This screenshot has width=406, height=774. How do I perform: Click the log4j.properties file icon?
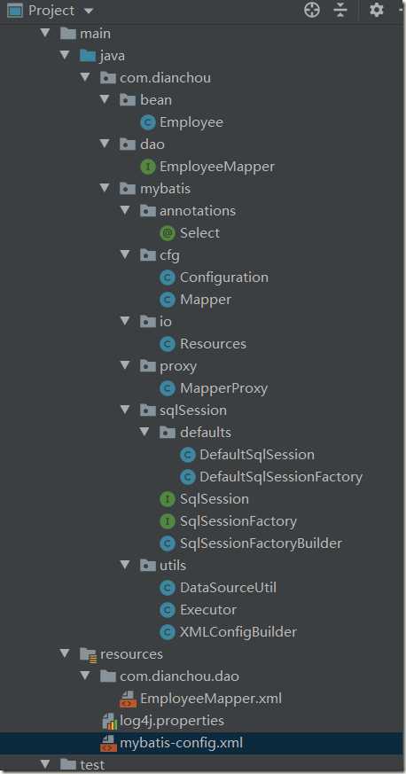coord(109,721)
